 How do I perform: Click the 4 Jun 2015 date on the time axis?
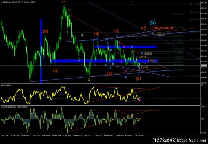pyautogui.click(x=129, y=135)
